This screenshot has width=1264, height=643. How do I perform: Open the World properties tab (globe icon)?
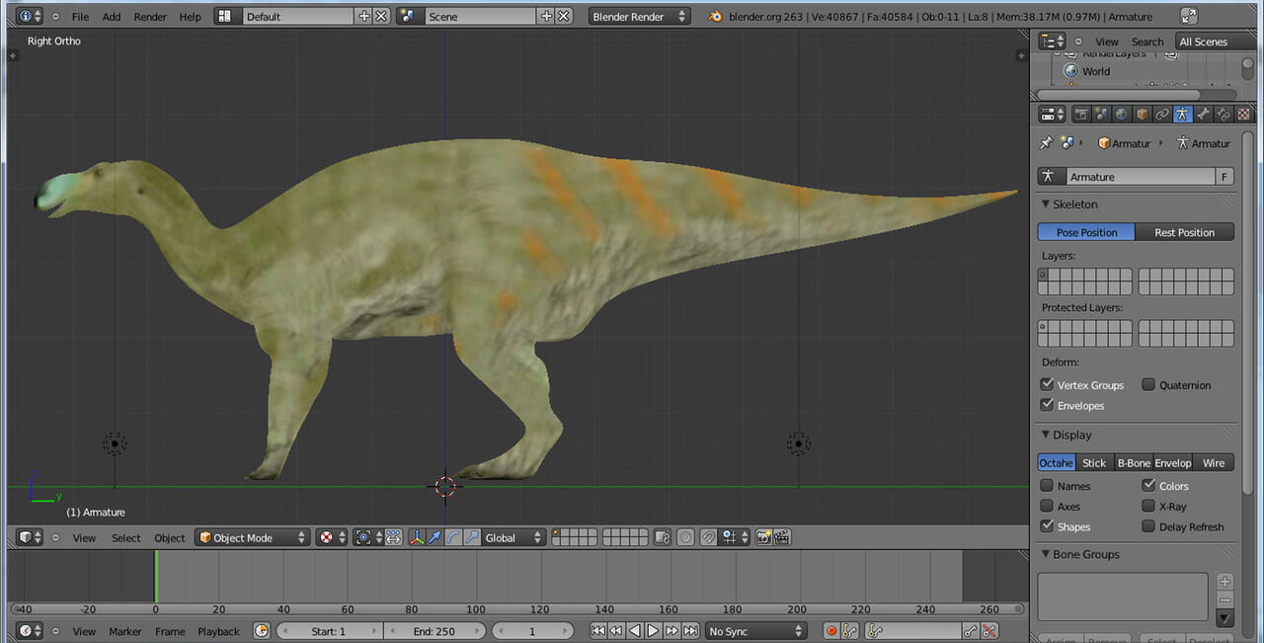[1122, 115]
